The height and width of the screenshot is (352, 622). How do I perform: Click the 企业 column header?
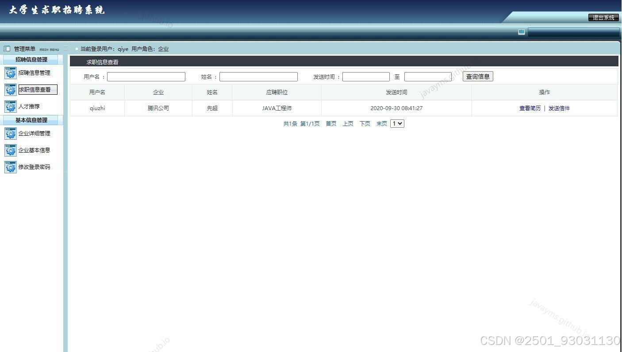[x=158, y=92]
